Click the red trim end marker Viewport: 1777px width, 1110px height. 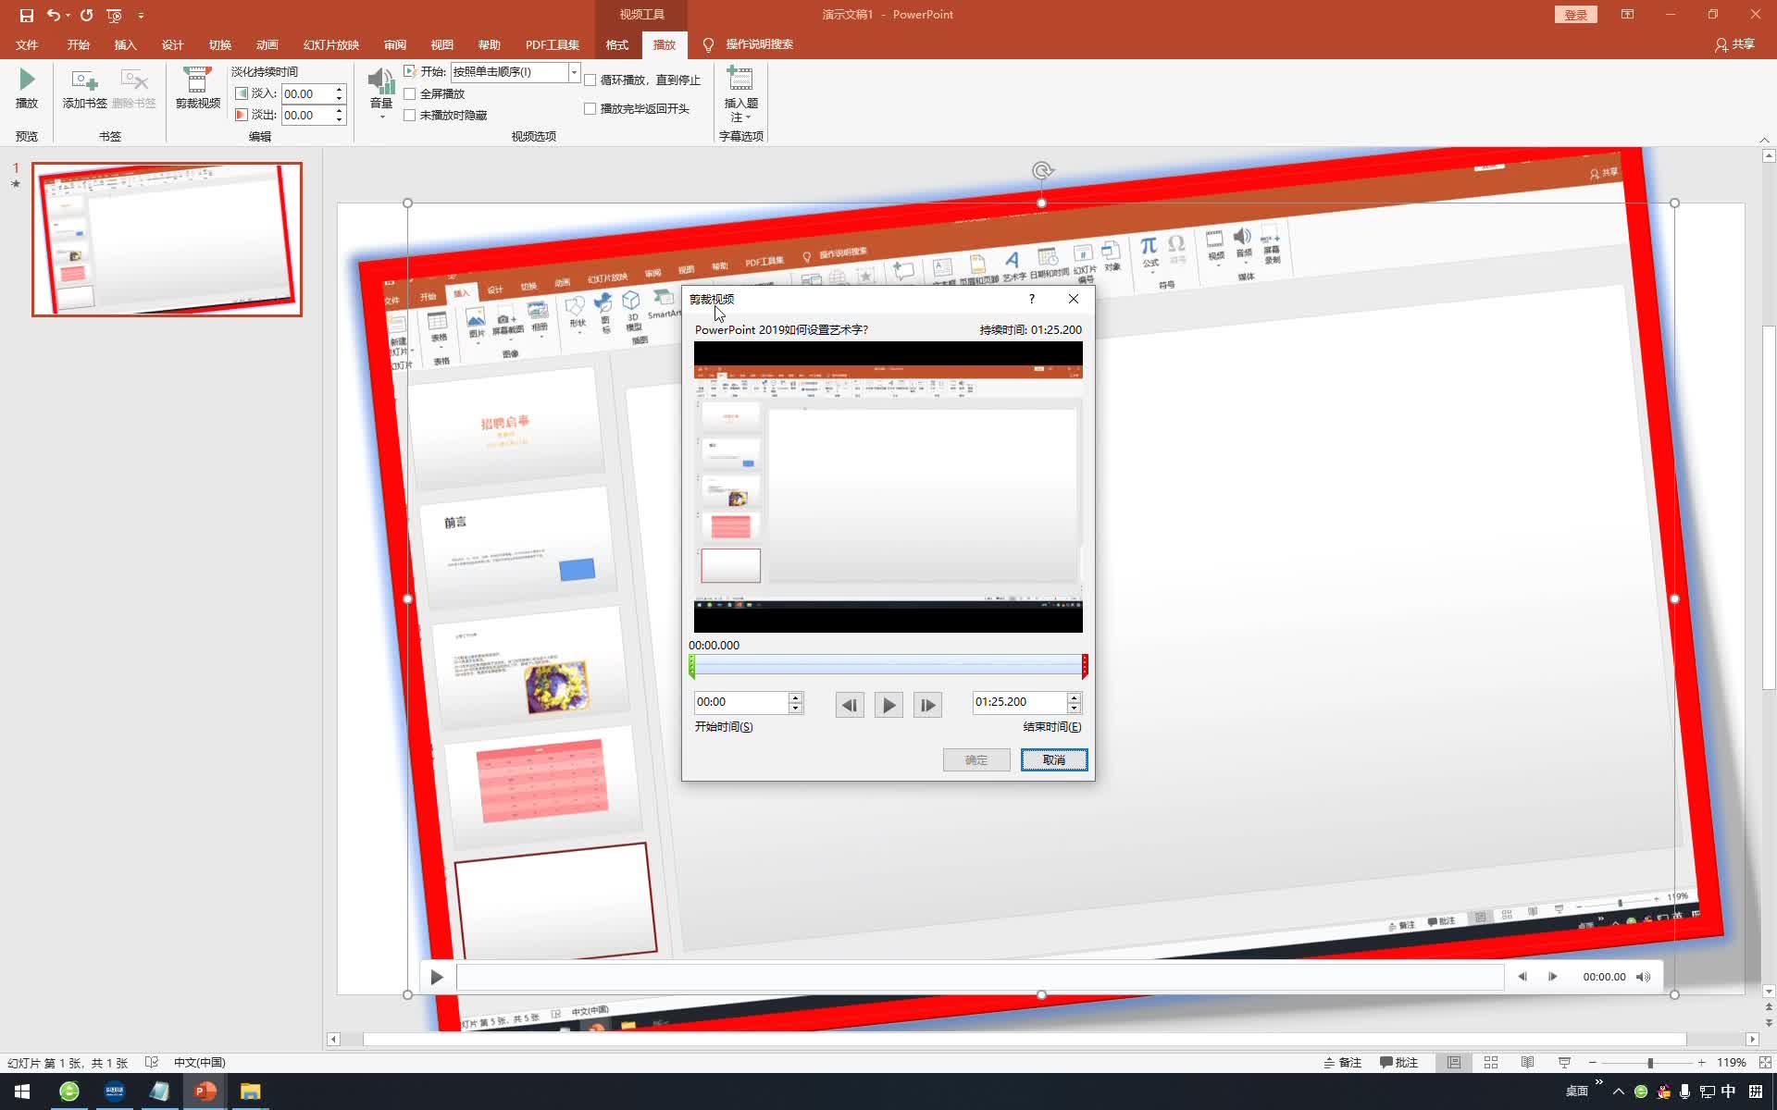point(1085,666)
